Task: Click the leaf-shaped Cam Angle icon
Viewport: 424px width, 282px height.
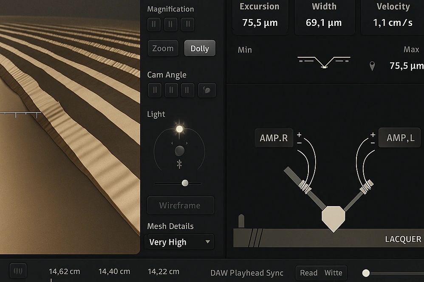Action: (x=207, y=90)
